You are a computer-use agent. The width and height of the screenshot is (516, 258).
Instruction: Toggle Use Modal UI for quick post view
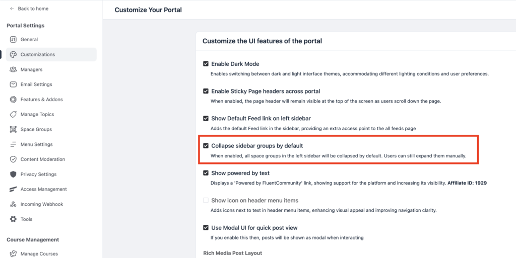click(x=206, y=227)
